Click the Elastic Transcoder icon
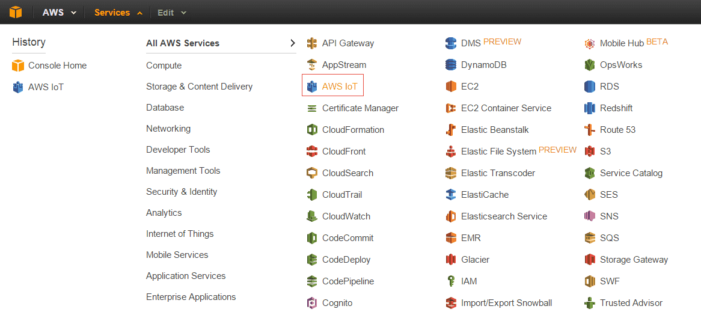 [x=451, y=173]
